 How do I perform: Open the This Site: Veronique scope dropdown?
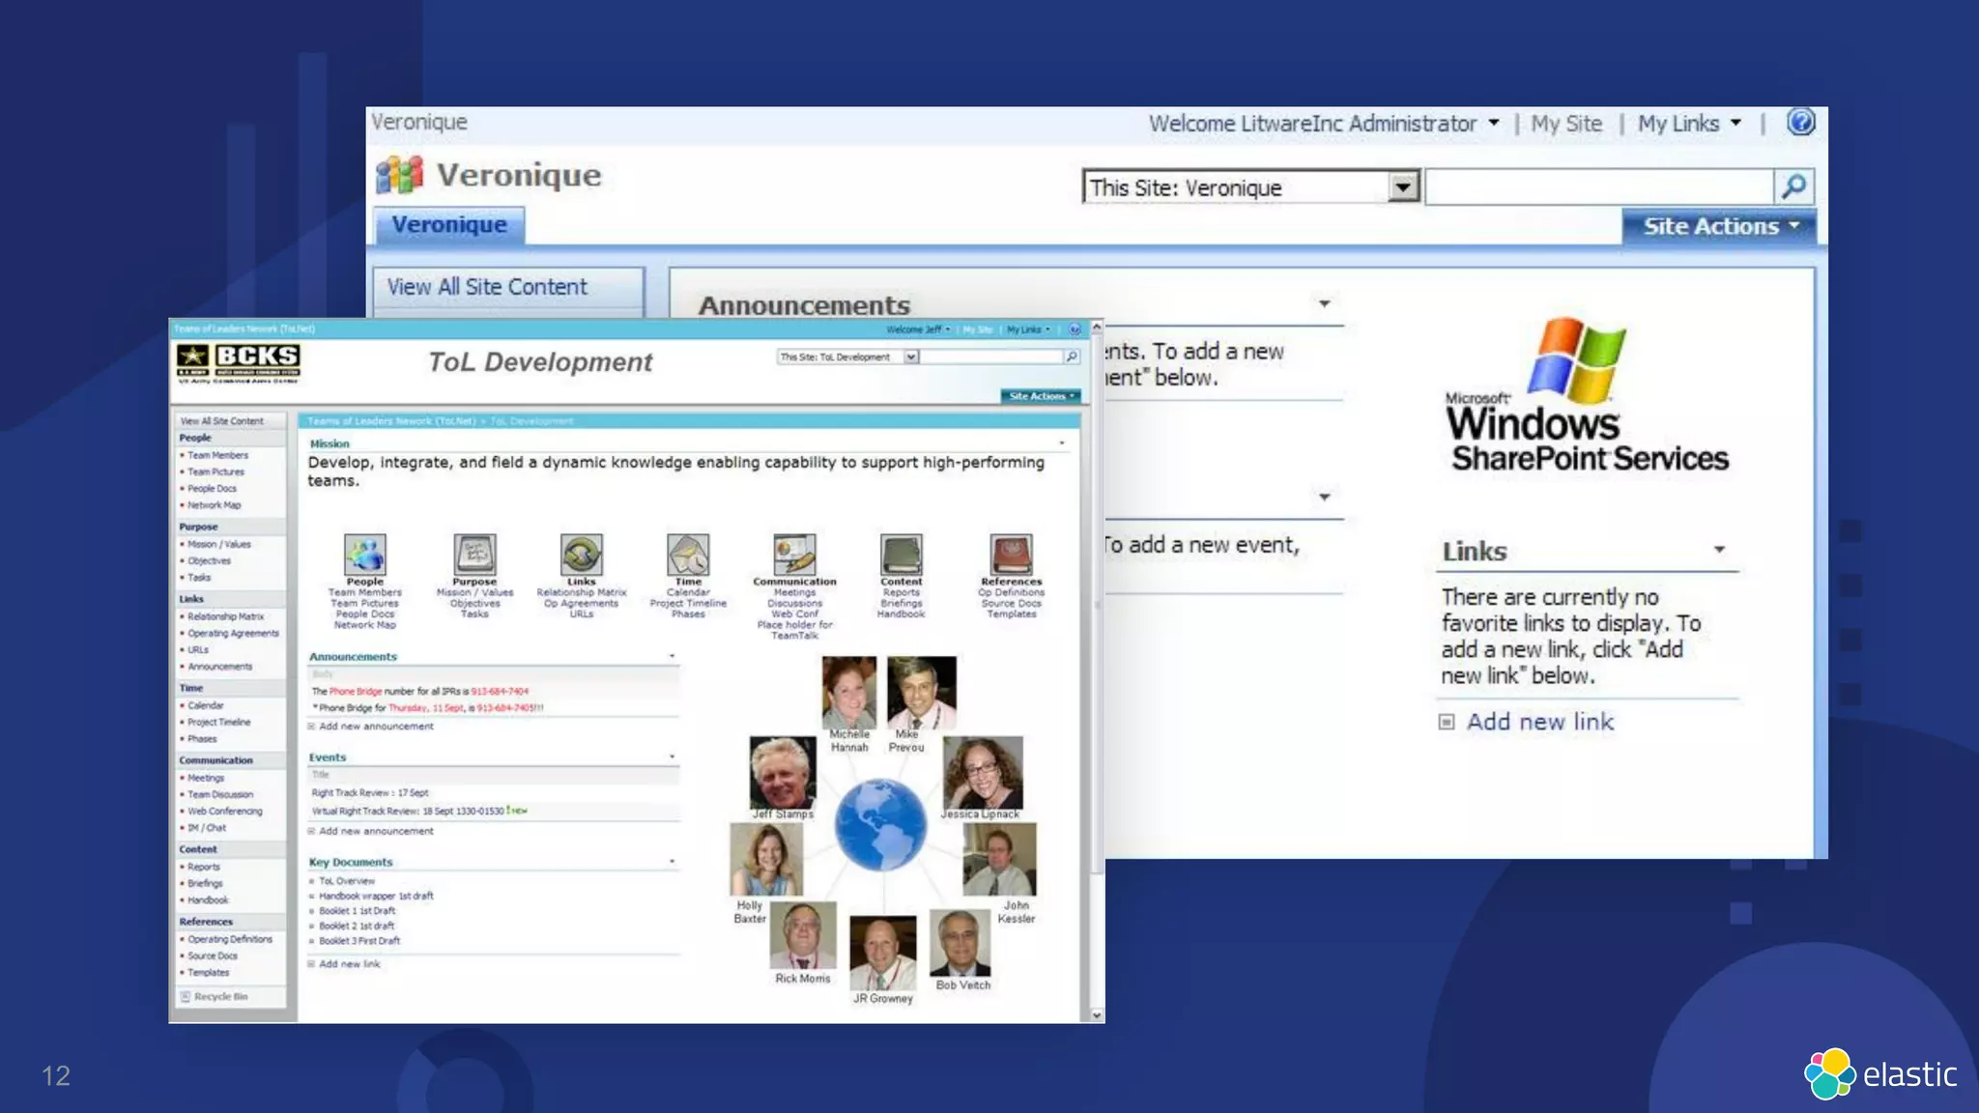pos(1402,186)
